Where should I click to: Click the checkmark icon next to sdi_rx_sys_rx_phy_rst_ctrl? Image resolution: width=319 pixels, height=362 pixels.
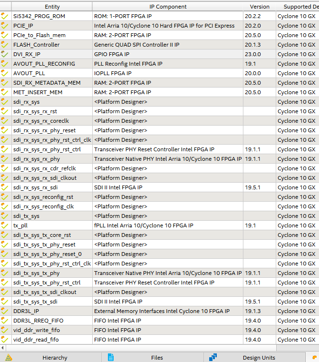[5, 149]
